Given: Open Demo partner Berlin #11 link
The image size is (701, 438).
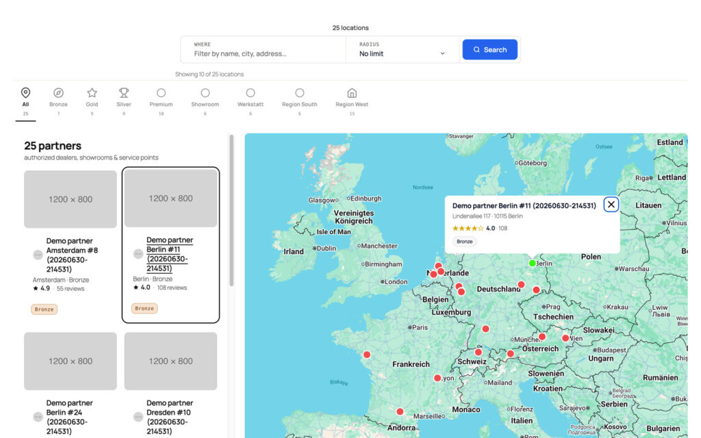Looking at the screenshot, I should point(170,254).
